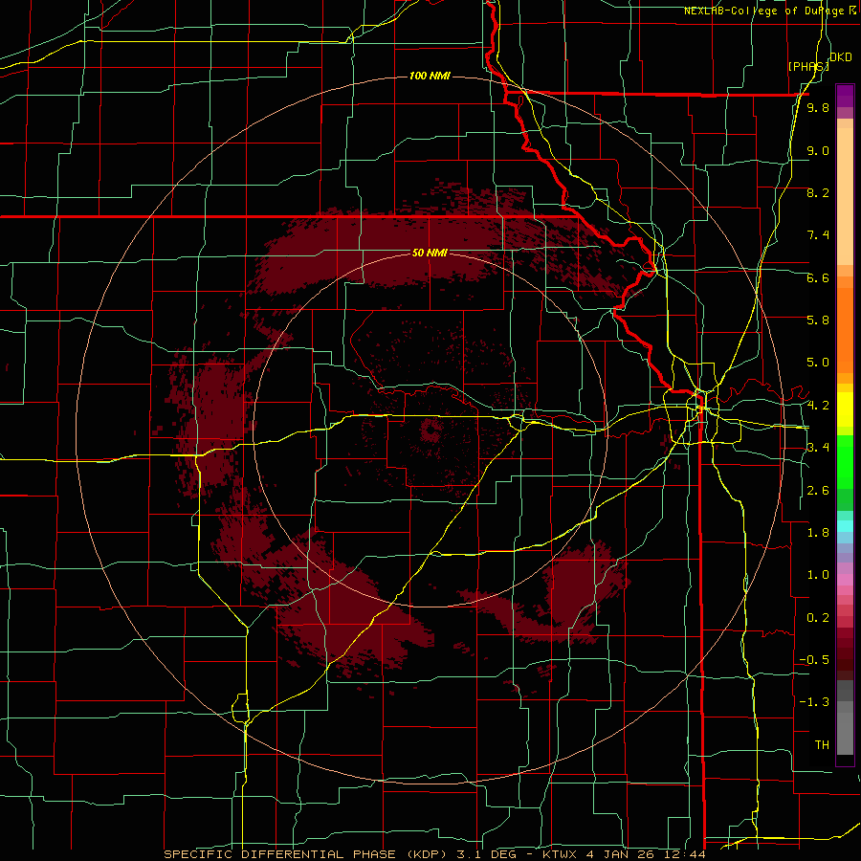This screenshot has width=861, height=861.
Task: Click the 1.8 value on the color scale
Action: coord(818,533)
